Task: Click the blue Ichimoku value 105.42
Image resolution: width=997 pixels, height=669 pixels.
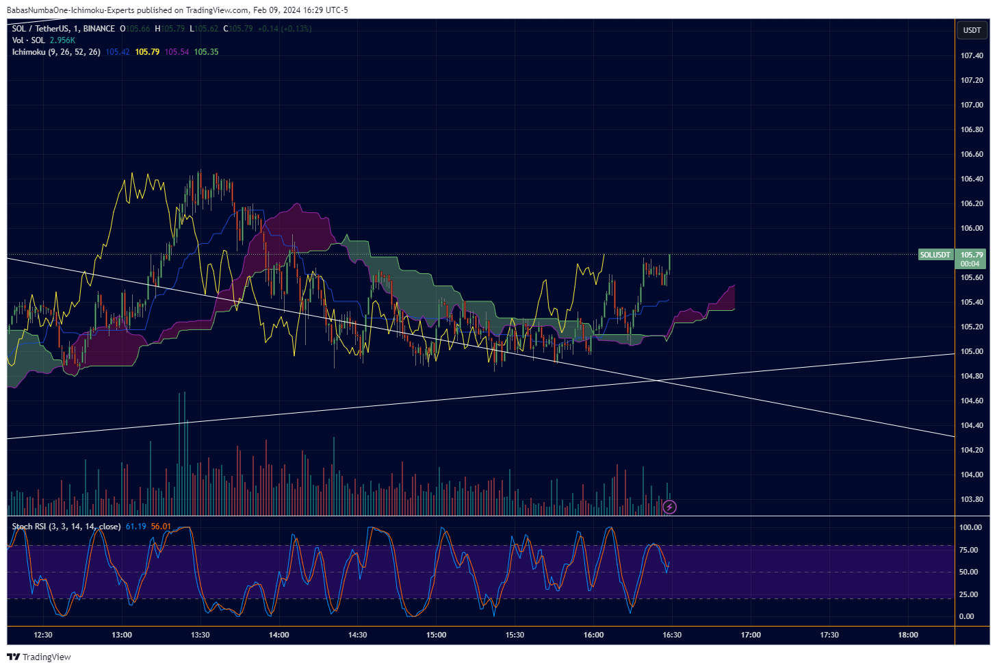Action: 118,52
